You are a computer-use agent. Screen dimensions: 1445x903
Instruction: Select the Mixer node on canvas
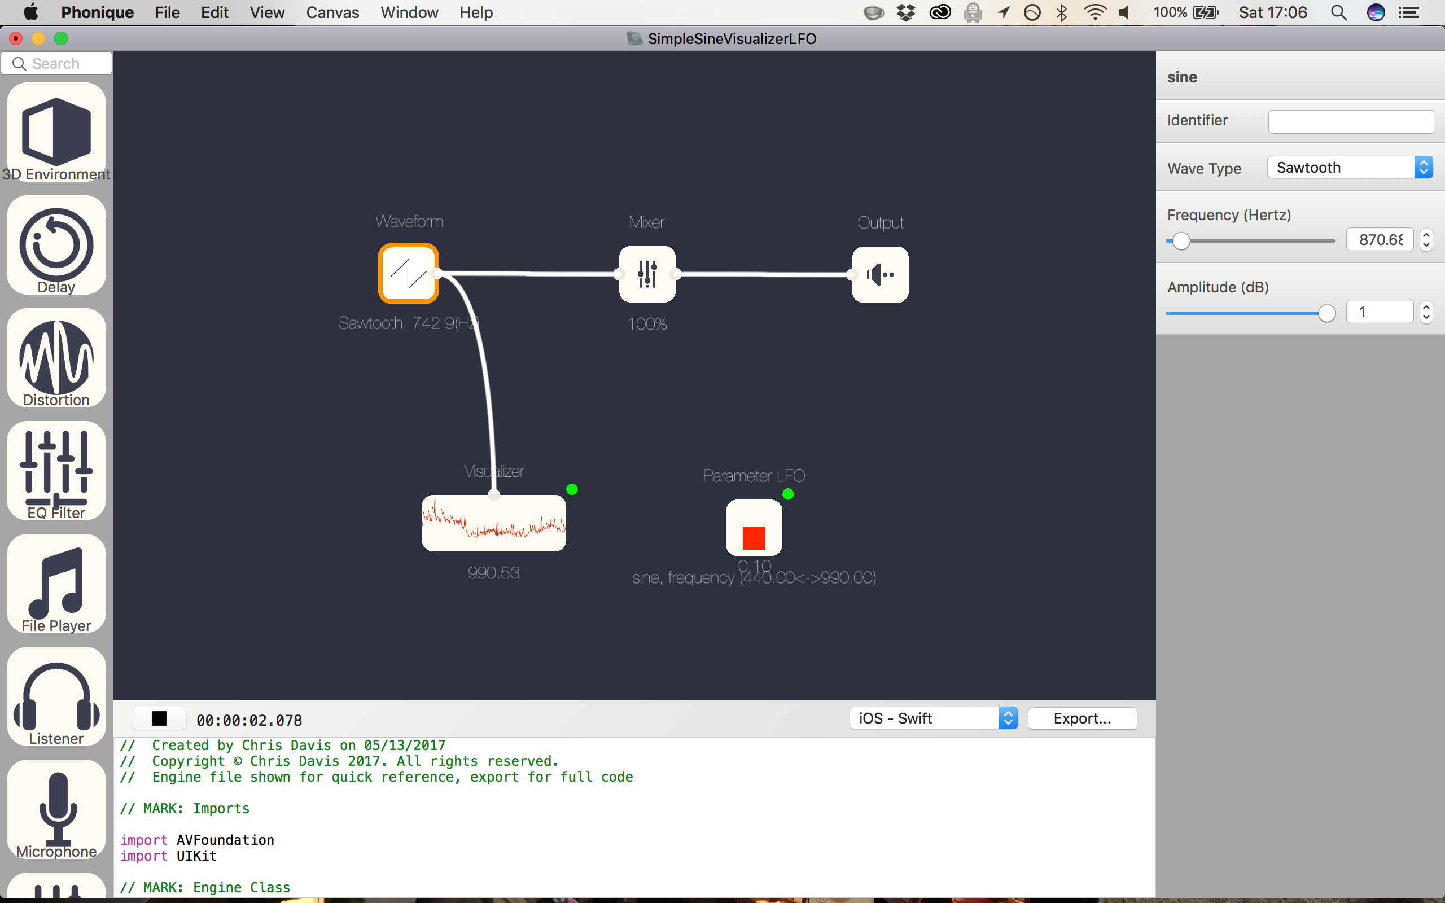(647, 274)
